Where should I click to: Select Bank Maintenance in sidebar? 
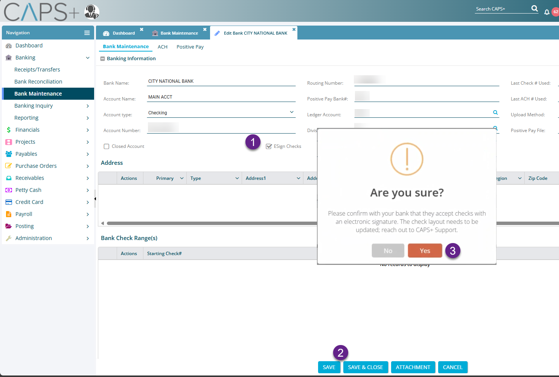pos(48,94)
